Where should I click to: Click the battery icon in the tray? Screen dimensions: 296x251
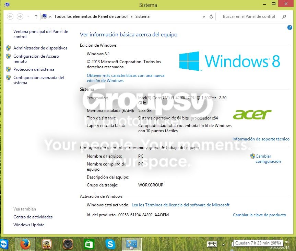233,244
